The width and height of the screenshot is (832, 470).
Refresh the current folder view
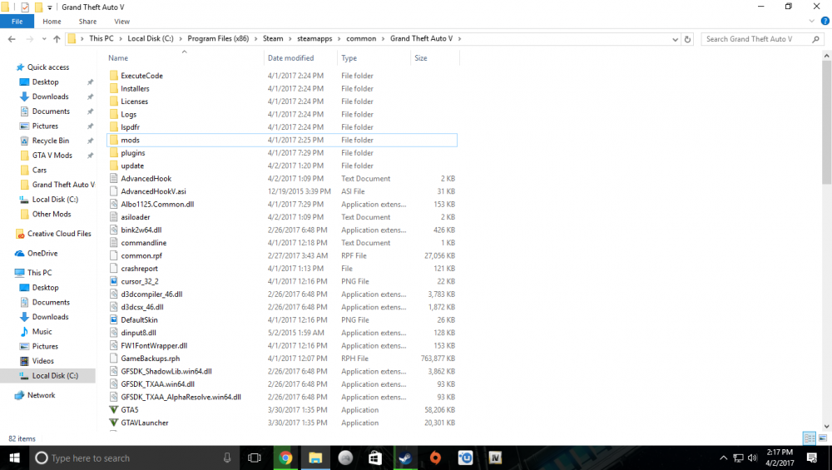tap(688, 39)
